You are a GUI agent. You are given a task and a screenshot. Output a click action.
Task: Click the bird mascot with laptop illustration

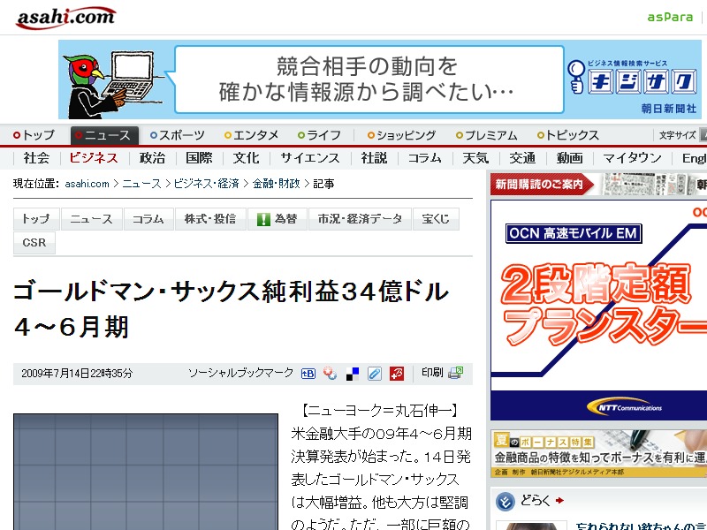pos(112,84)
